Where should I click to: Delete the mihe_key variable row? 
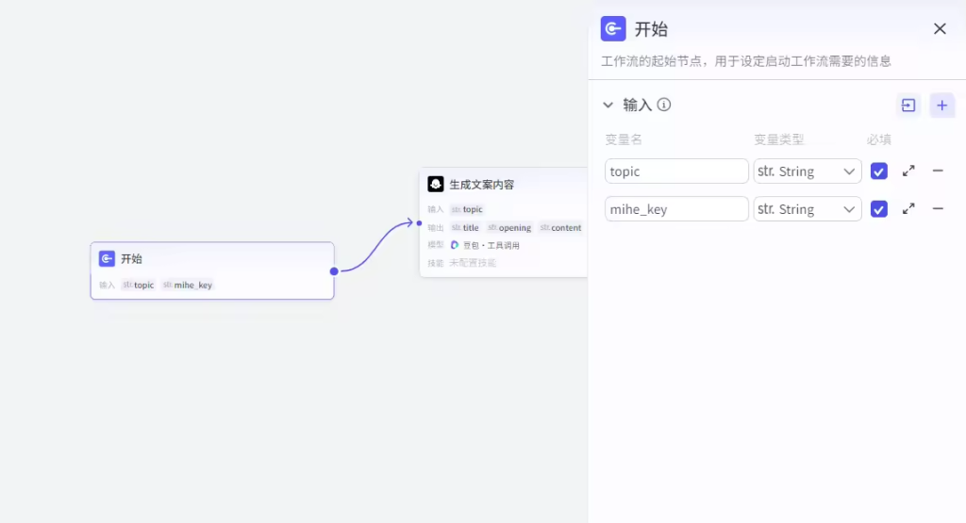coord(938,209)
